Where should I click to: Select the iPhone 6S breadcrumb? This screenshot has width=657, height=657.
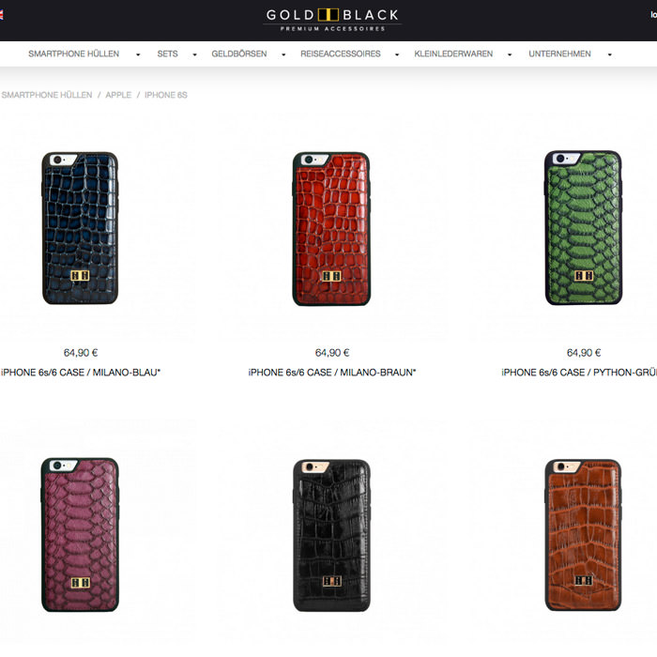click(166, 95)
